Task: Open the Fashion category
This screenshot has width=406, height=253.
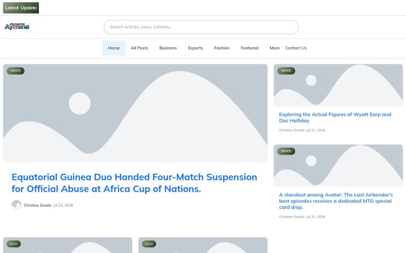Action: point(222,48)
